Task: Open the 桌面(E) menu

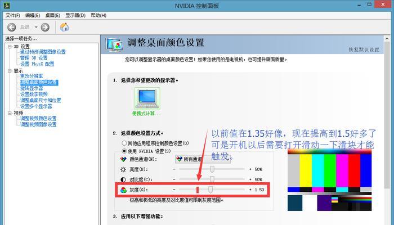Action: 52,15
